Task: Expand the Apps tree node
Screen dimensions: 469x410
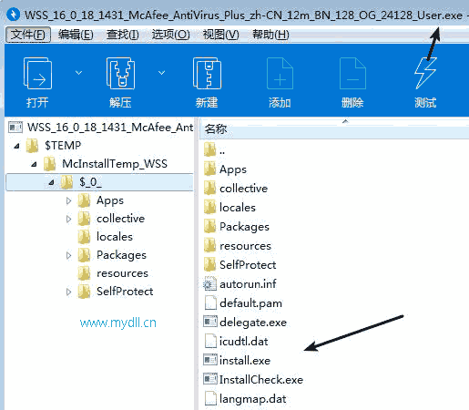Action: coord(68,200)
